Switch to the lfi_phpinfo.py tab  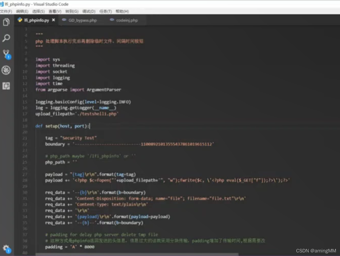(x=36, y=20)
